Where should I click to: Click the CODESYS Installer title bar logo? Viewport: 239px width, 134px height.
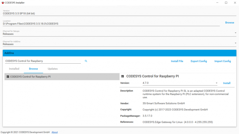[3, 3]
